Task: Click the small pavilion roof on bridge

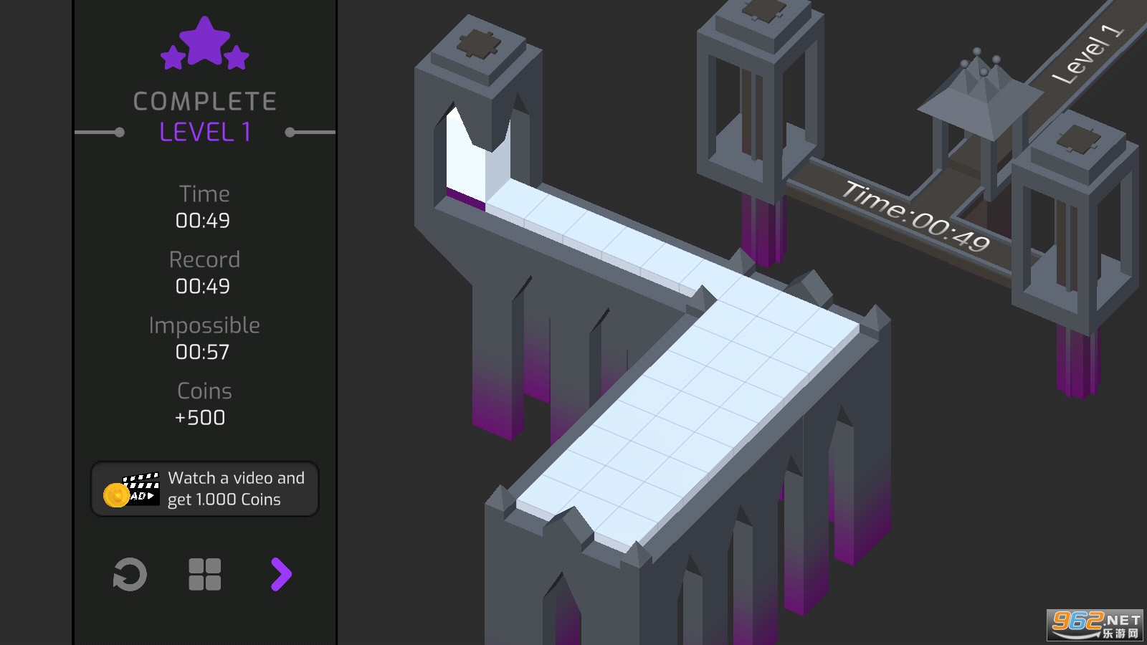Action: (980, 97)
